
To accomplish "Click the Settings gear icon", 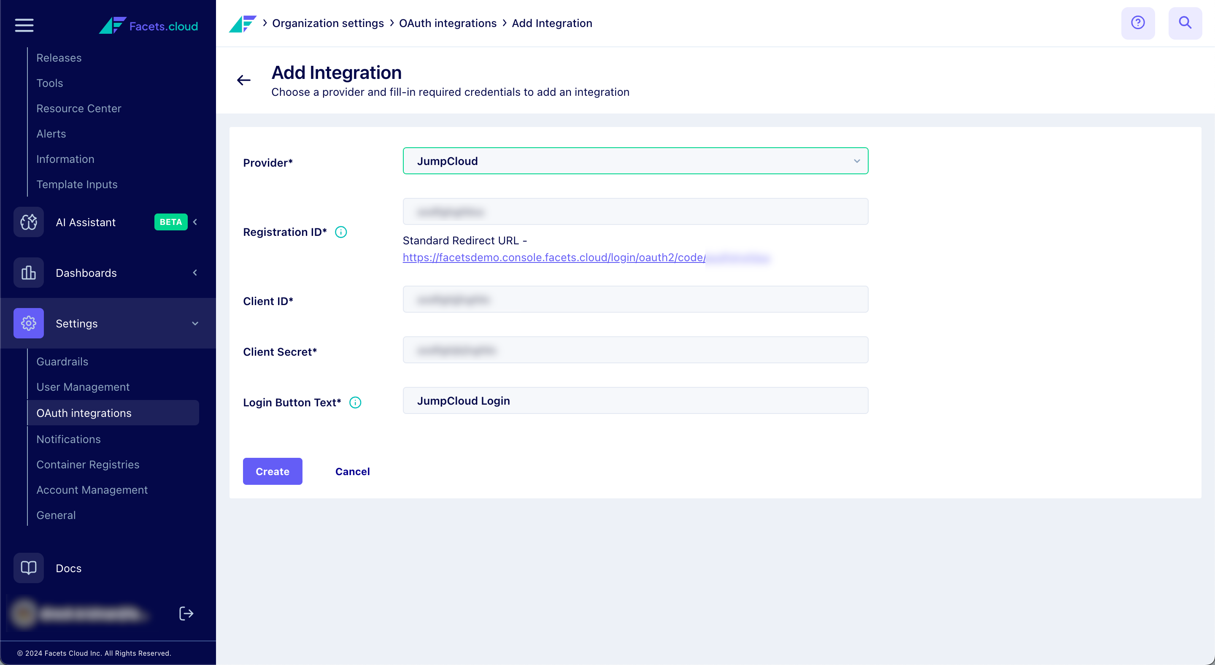I will coord(29,323).
